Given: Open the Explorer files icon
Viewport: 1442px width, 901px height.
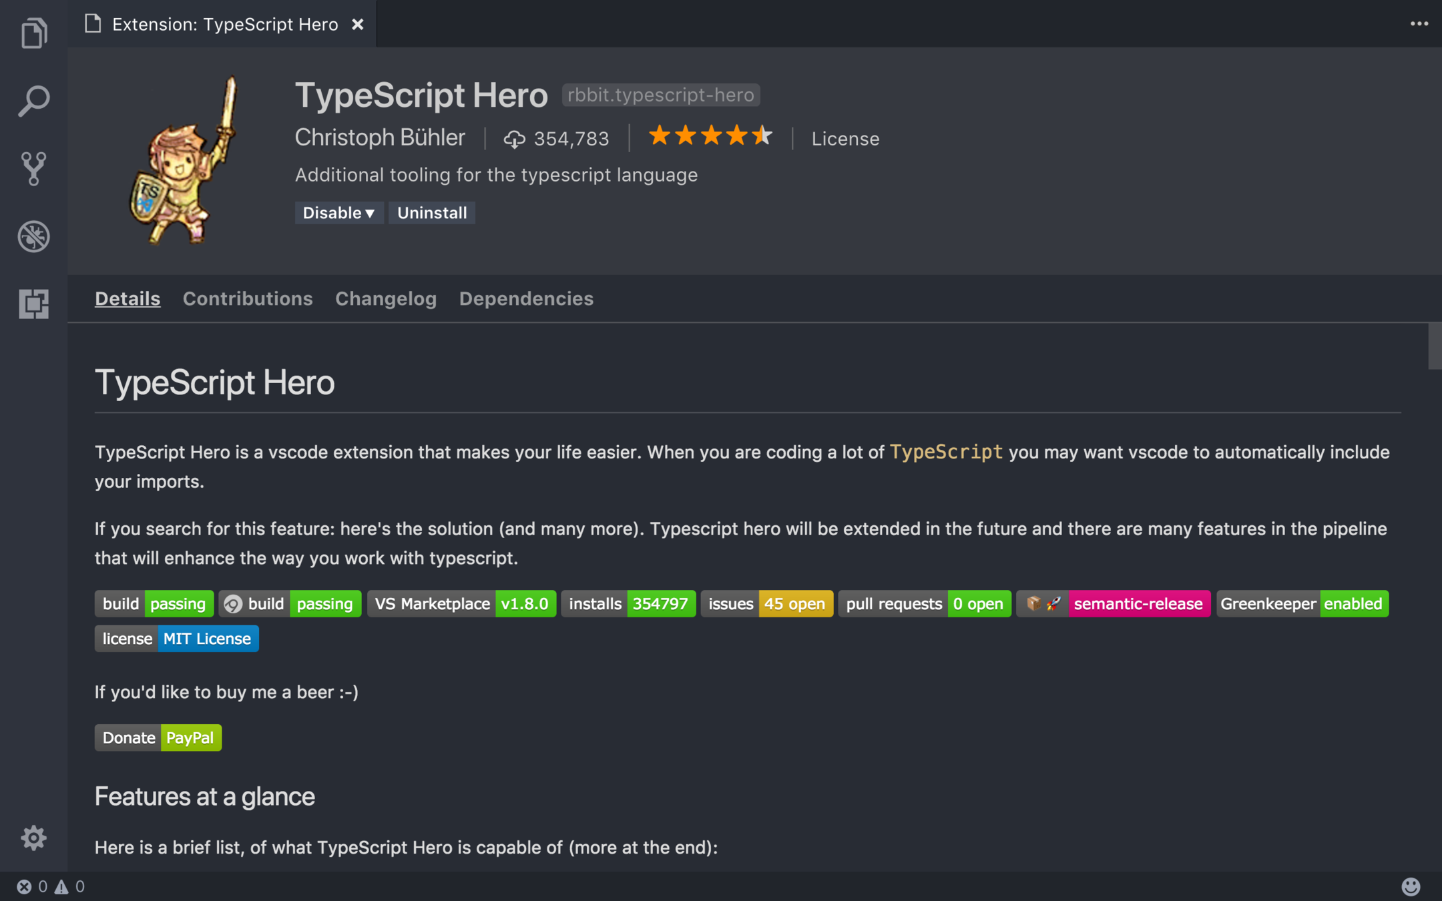Looking at the screenshot, I should [x=33, y=33].
